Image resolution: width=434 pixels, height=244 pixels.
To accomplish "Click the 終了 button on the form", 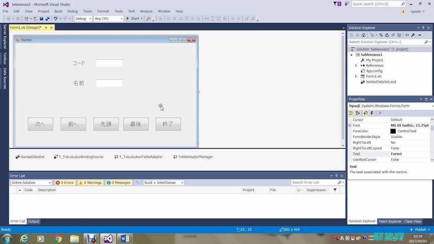I will [x=168, y=124].
